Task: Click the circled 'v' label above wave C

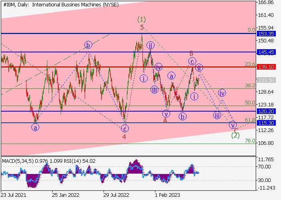Action: [233, 125]
